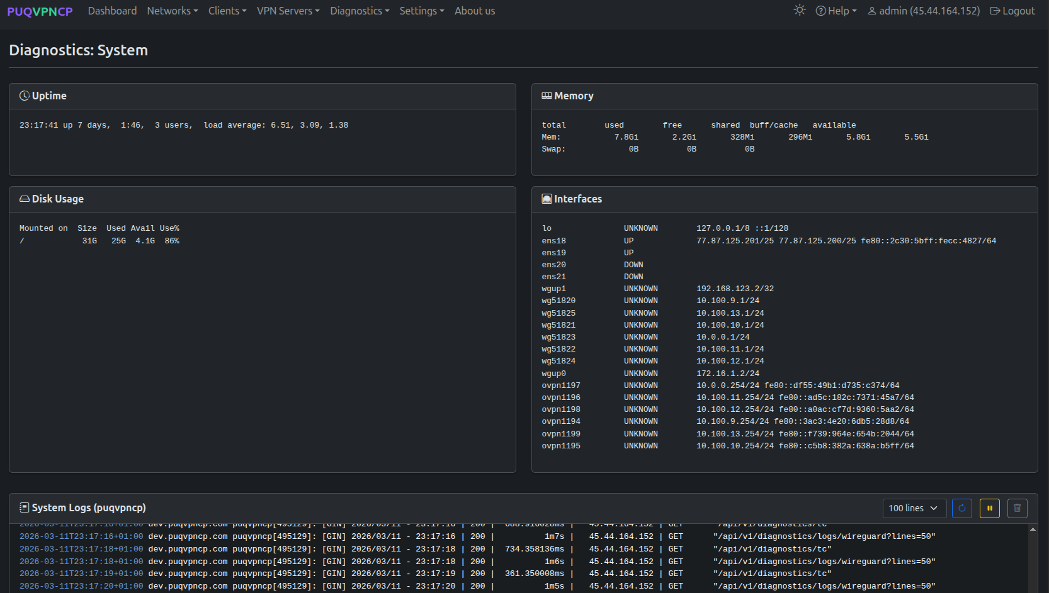The height and width of the screenshot is (593, 1049).
Task: Click the wgup0 interface name
Action: [x=553, y=374]
